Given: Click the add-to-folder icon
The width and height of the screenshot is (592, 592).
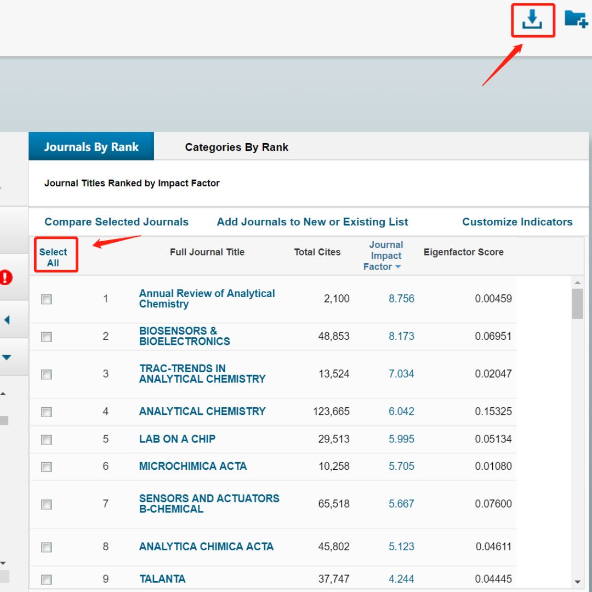Looking at the screenshot, I should pyautogui.click(x=576, y=19).
